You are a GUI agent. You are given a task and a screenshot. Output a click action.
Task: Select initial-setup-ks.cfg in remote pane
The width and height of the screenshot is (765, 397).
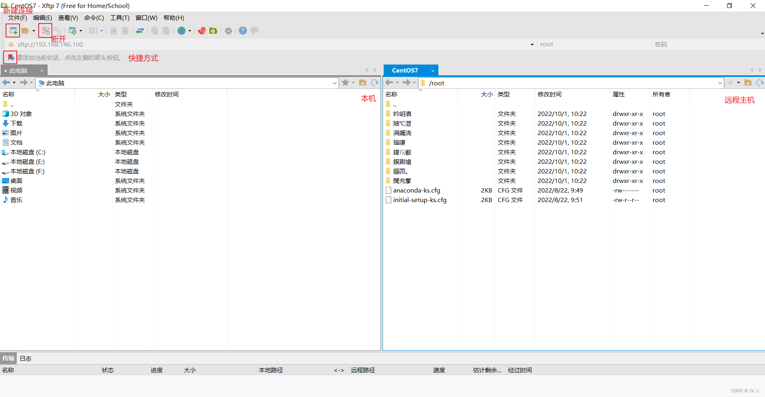pyautogui.click(x=420, y=200)
